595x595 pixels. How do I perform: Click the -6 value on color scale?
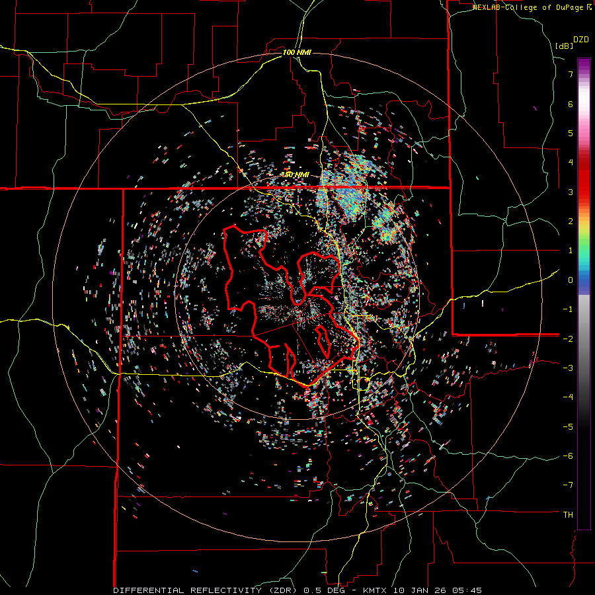coord(568,456)
